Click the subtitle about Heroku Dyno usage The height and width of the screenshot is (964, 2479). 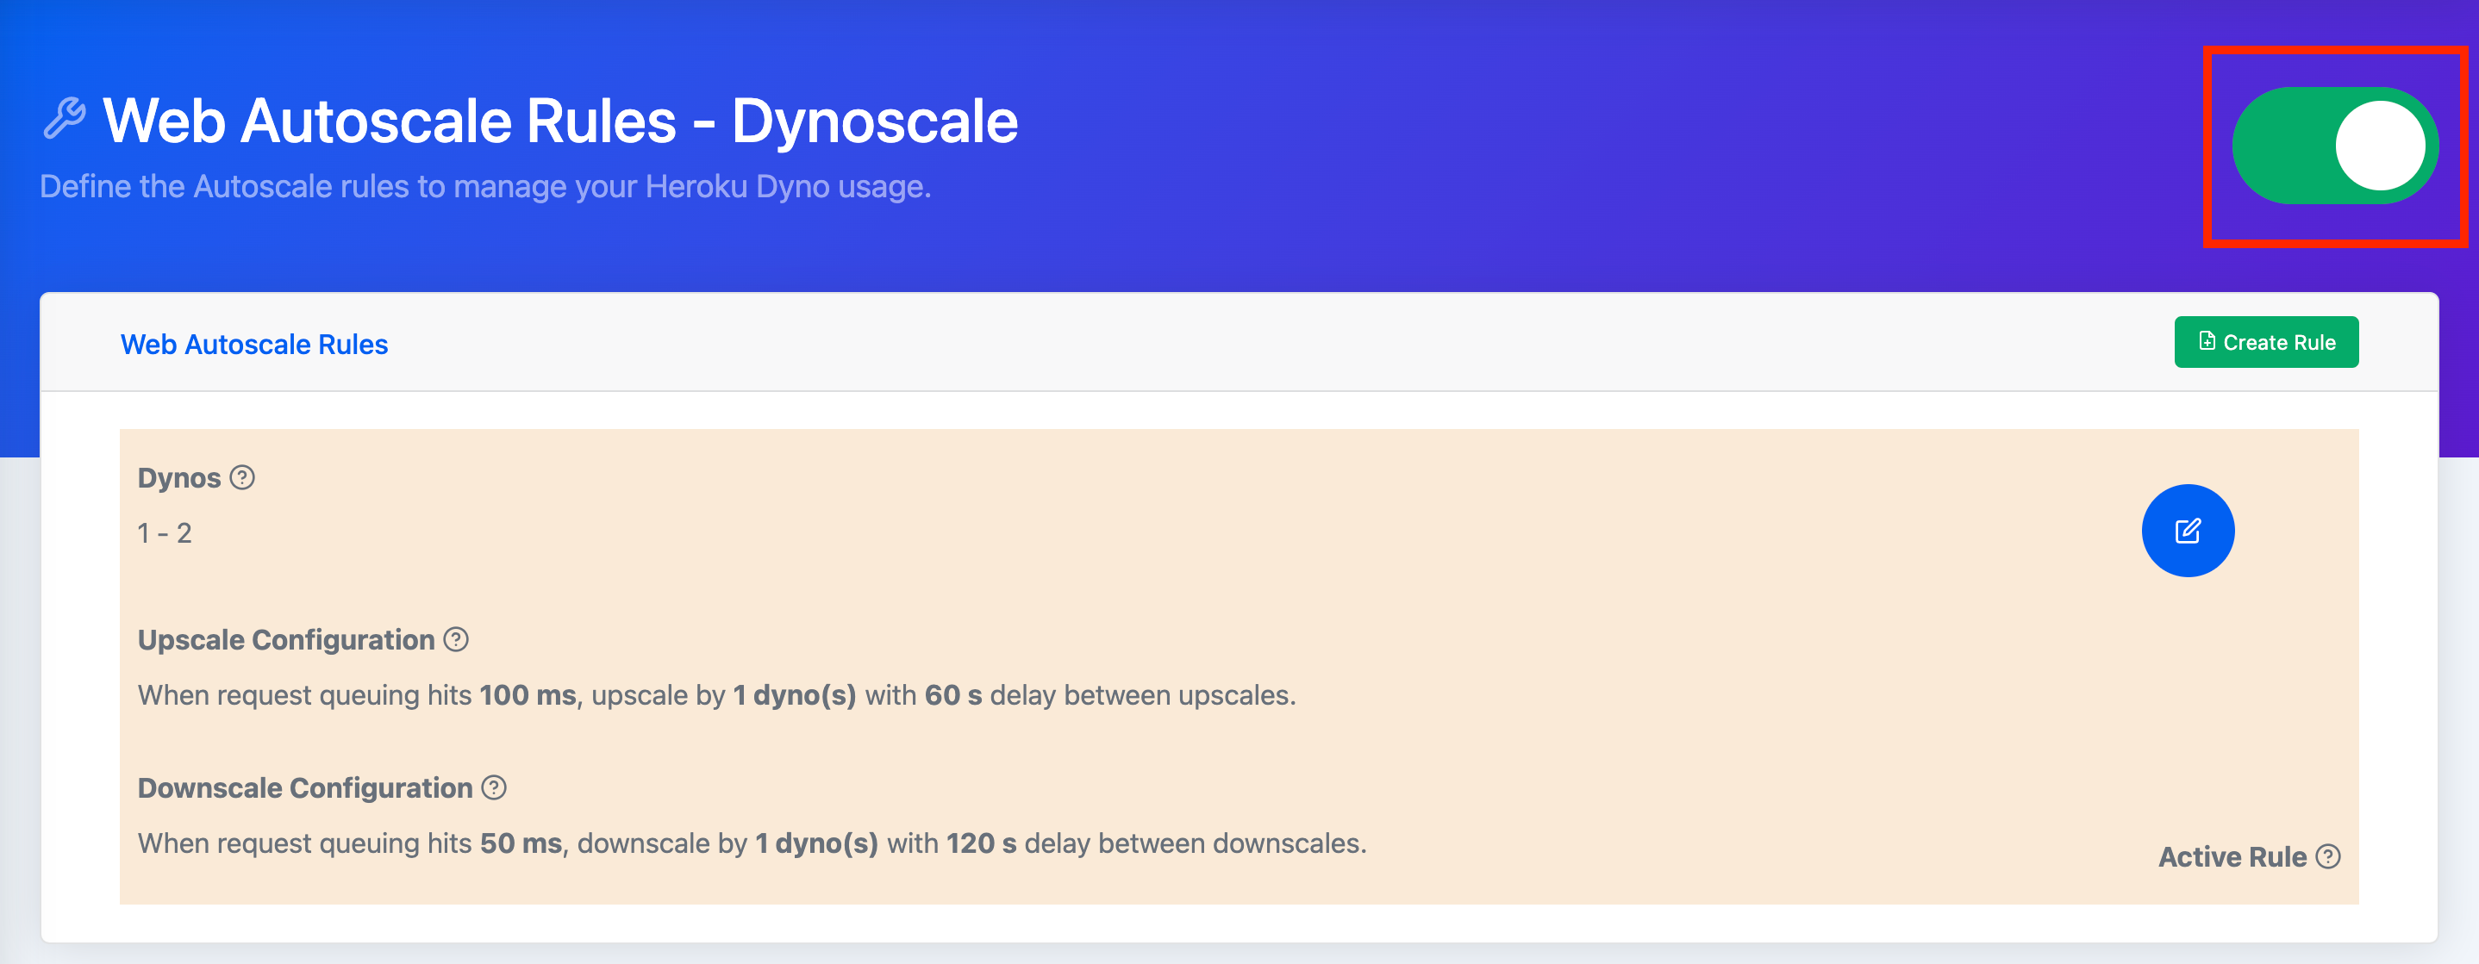[485, 187]
